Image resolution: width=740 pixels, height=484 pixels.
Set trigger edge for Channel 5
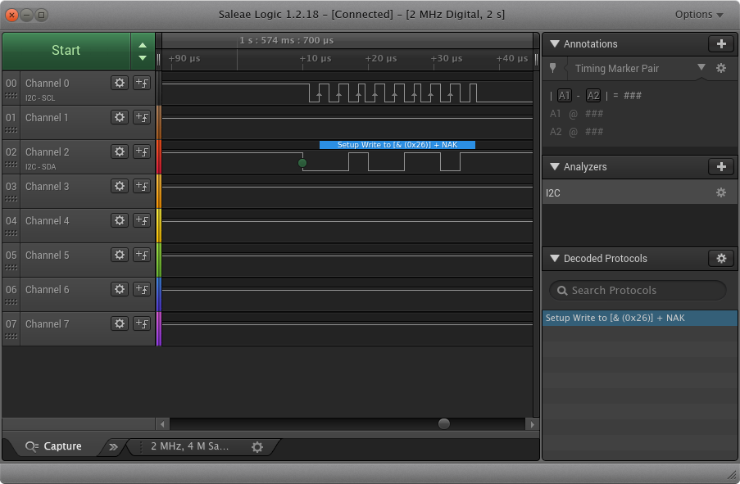142,256
